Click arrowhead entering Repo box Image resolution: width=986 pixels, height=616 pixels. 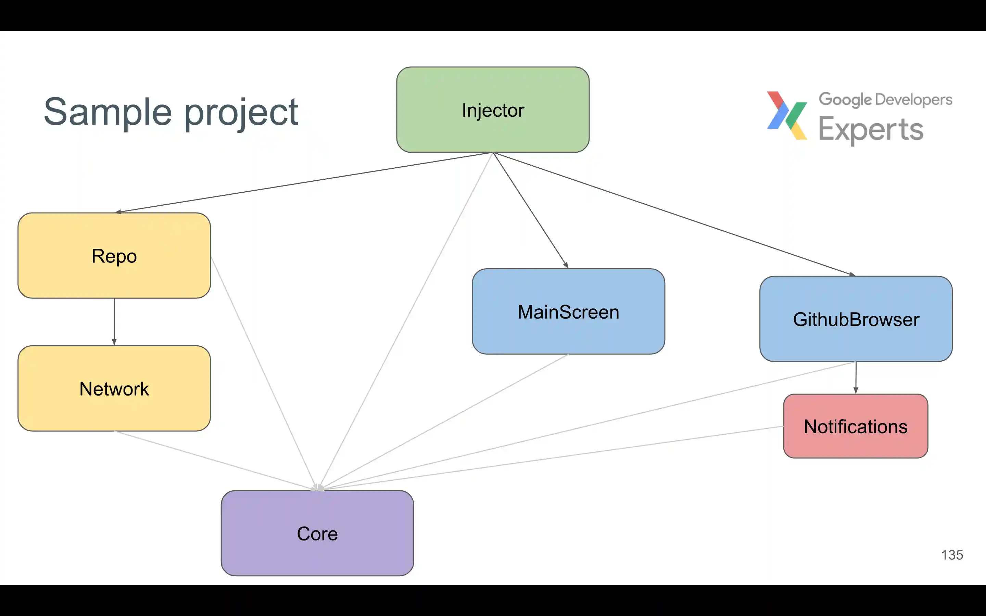click(118, 212)
